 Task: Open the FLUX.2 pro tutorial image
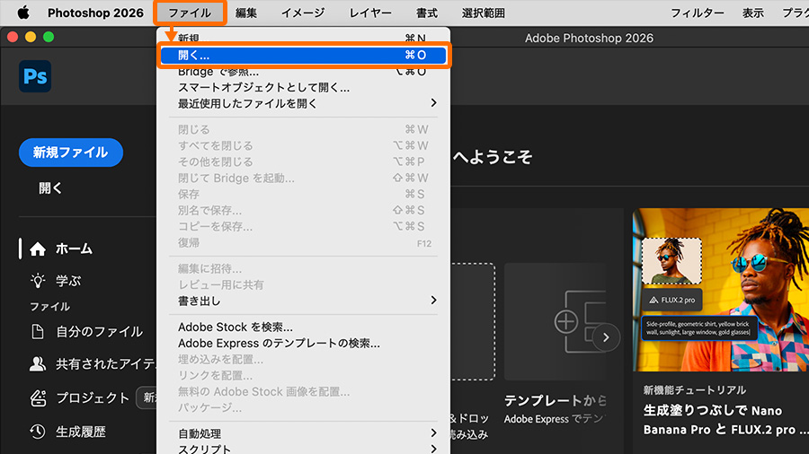click(720, 290)
